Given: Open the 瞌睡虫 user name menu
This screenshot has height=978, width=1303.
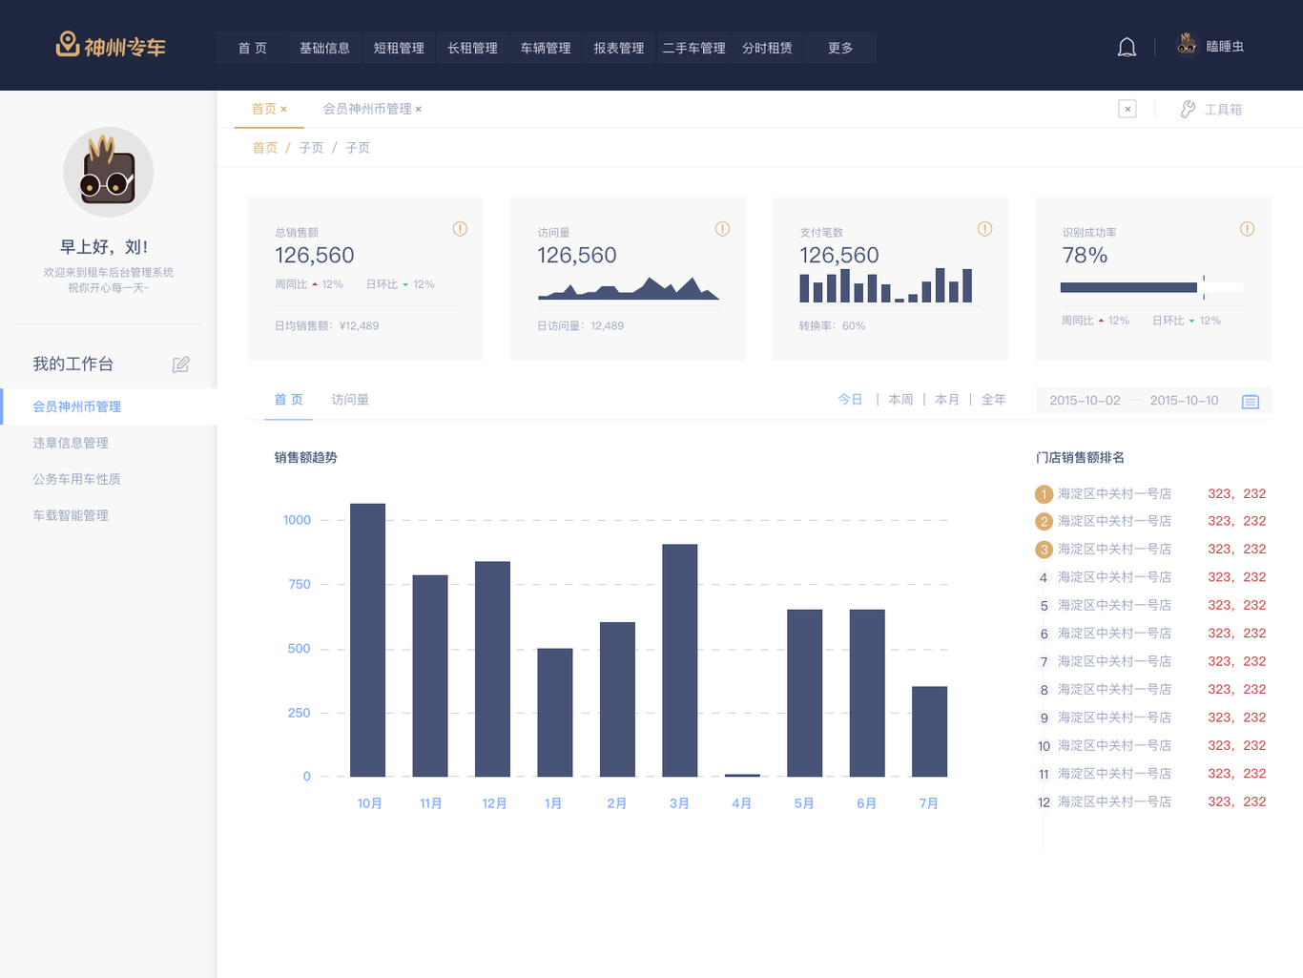Looking at the screenshot, I should [1225, 46].
